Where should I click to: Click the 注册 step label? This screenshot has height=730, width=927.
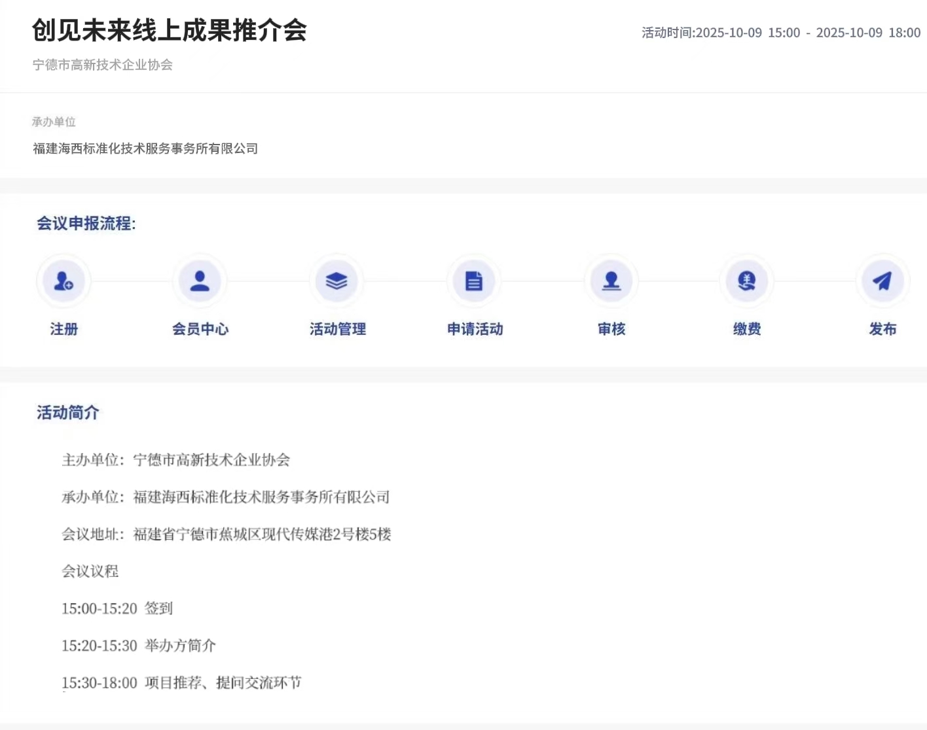coord(64,329)
